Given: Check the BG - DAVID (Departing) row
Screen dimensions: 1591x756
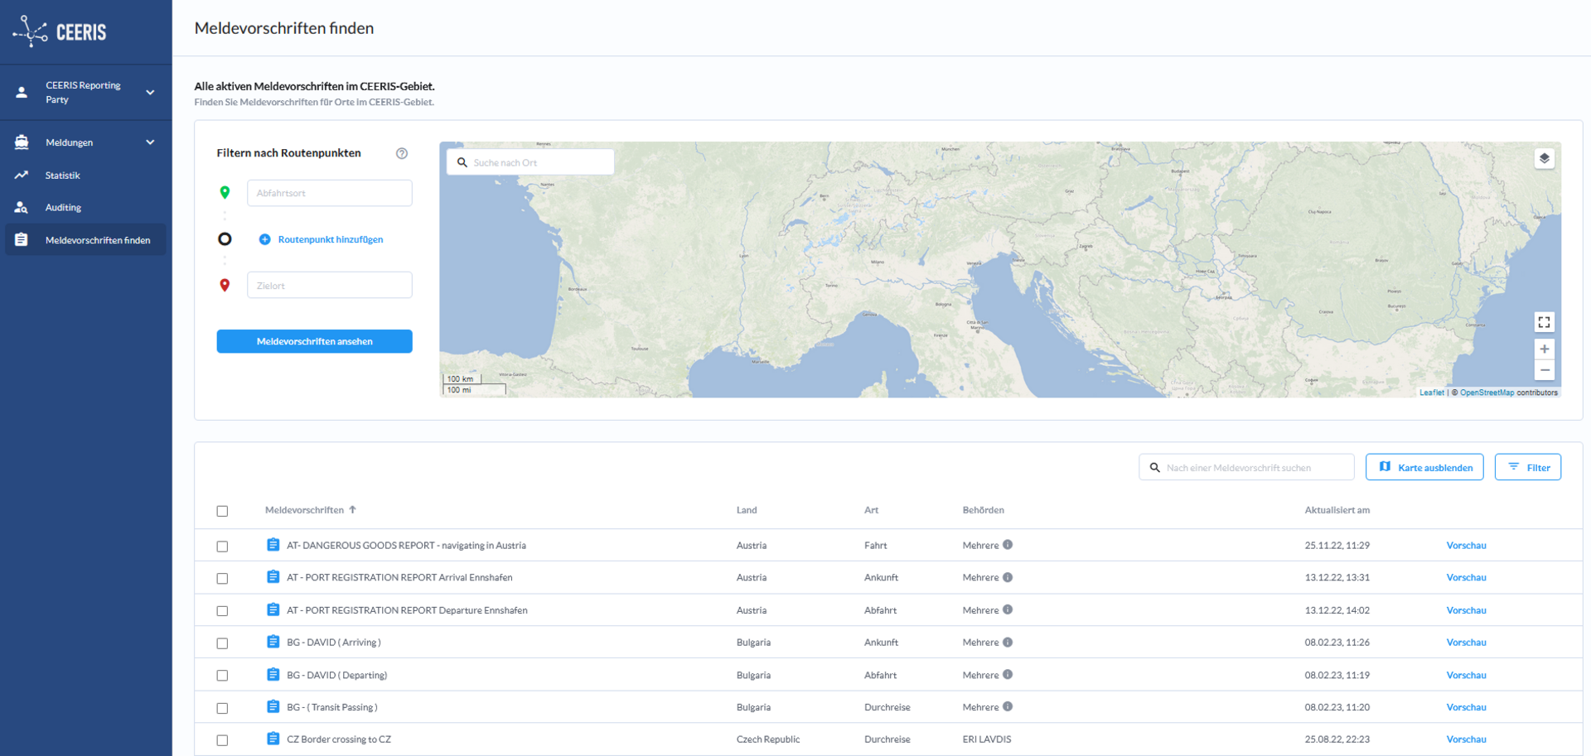Looking at the screenshot, I should point(222,676).
